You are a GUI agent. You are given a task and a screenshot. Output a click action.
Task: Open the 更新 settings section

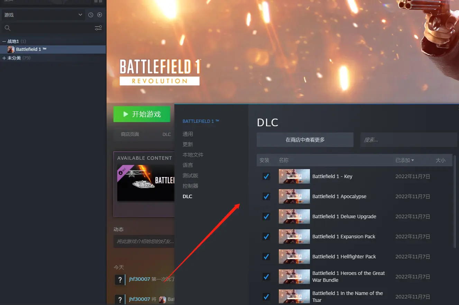188,145
